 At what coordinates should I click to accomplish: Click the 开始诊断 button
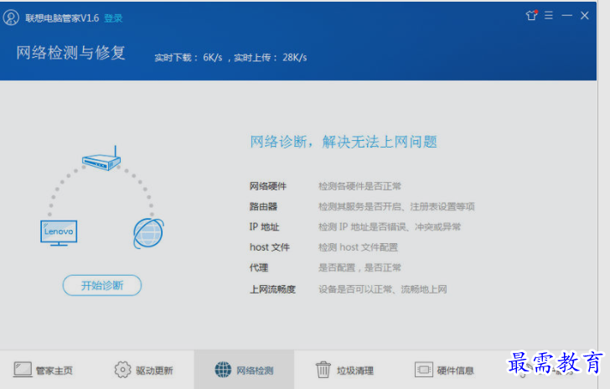pos(102,285)
